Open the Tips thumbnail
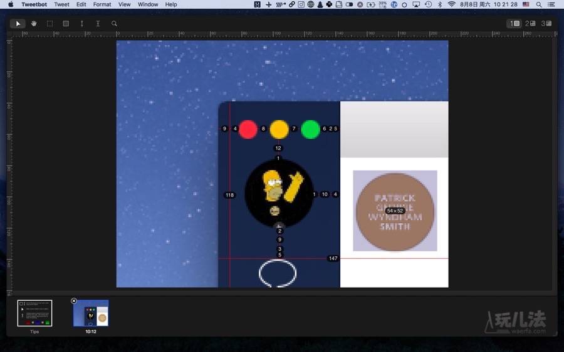564x352 pixels. 34,313
